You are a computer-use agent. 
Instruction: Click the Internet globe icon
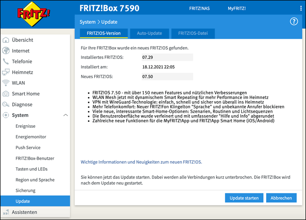coord(6,51)
